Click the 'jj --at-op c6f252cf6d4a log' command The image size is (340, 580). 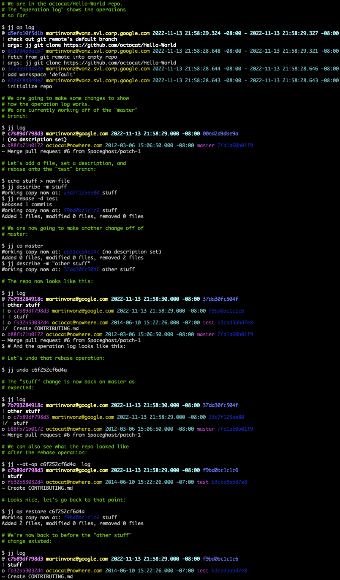(x=49, y=464)
